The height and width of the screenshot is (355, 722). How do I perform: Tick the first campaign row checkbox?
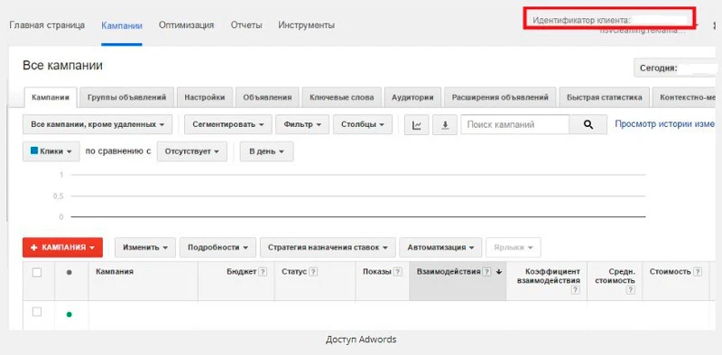pos(37,313)
